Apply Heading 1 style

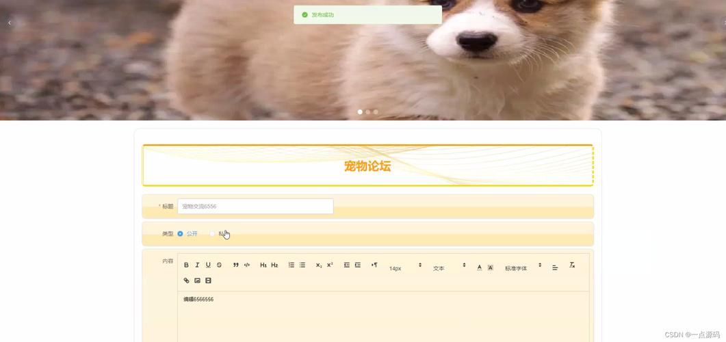pyautogui.click(x=263, y=265)
